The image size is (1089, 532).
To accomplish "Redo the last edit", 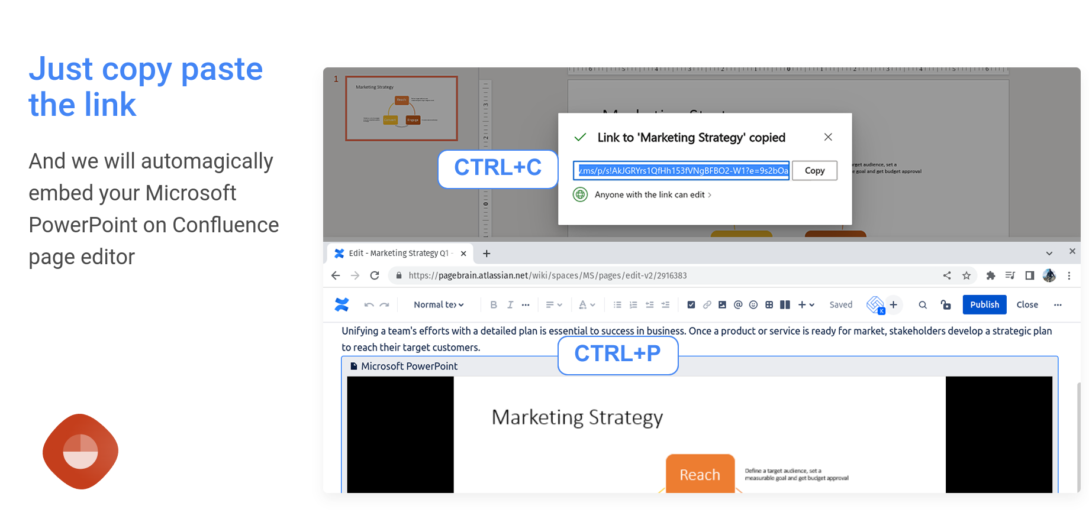I will (x=385, y=305).
